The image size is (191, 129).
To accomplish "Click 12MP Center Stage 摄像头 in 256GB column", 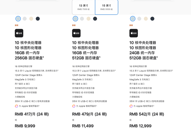I will [29, 75].
